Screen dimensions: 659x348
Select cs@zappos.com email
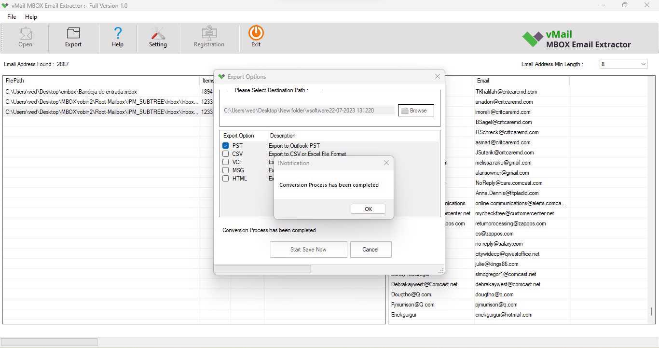[494, 234]
